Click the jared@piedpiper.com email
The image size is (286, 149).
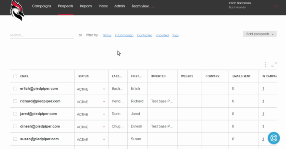(x=39, y=114)
